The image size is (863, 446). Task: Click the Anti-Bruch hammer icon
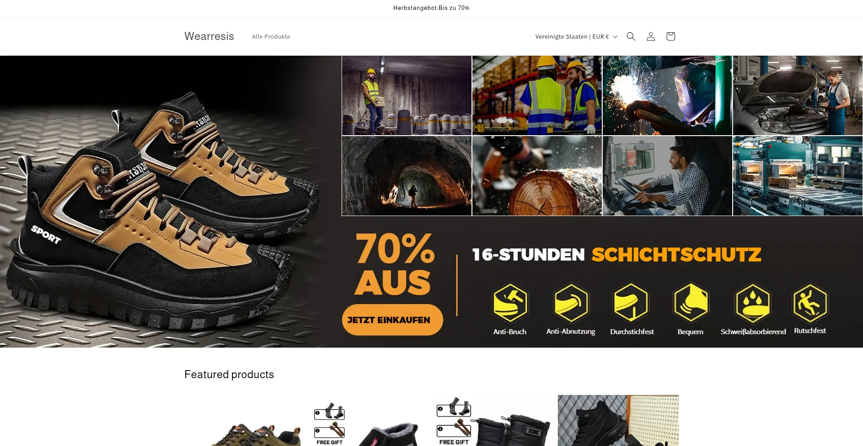coord(510,303)
